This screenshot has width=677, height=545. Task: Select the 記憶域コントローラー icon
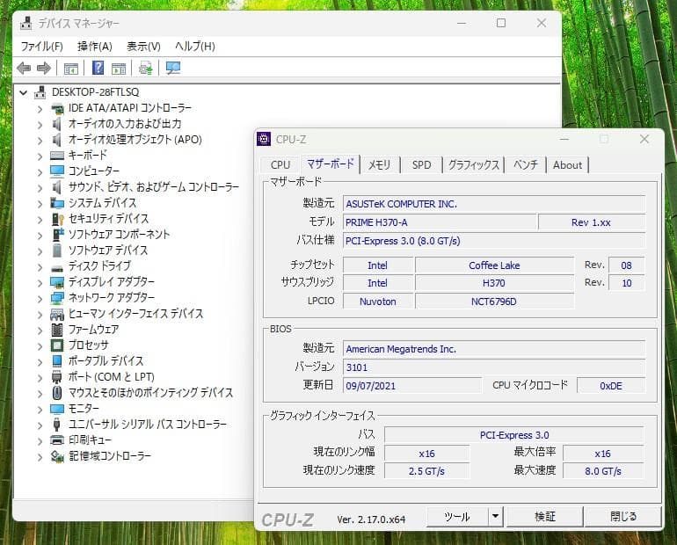click(x=57, y=456)
